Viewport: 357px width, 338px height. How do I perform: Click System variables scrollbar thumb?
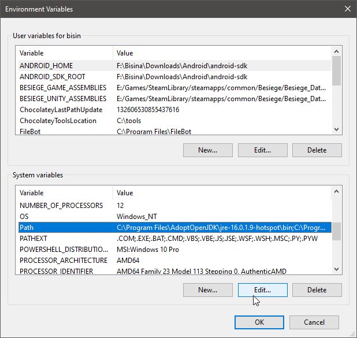336,232
